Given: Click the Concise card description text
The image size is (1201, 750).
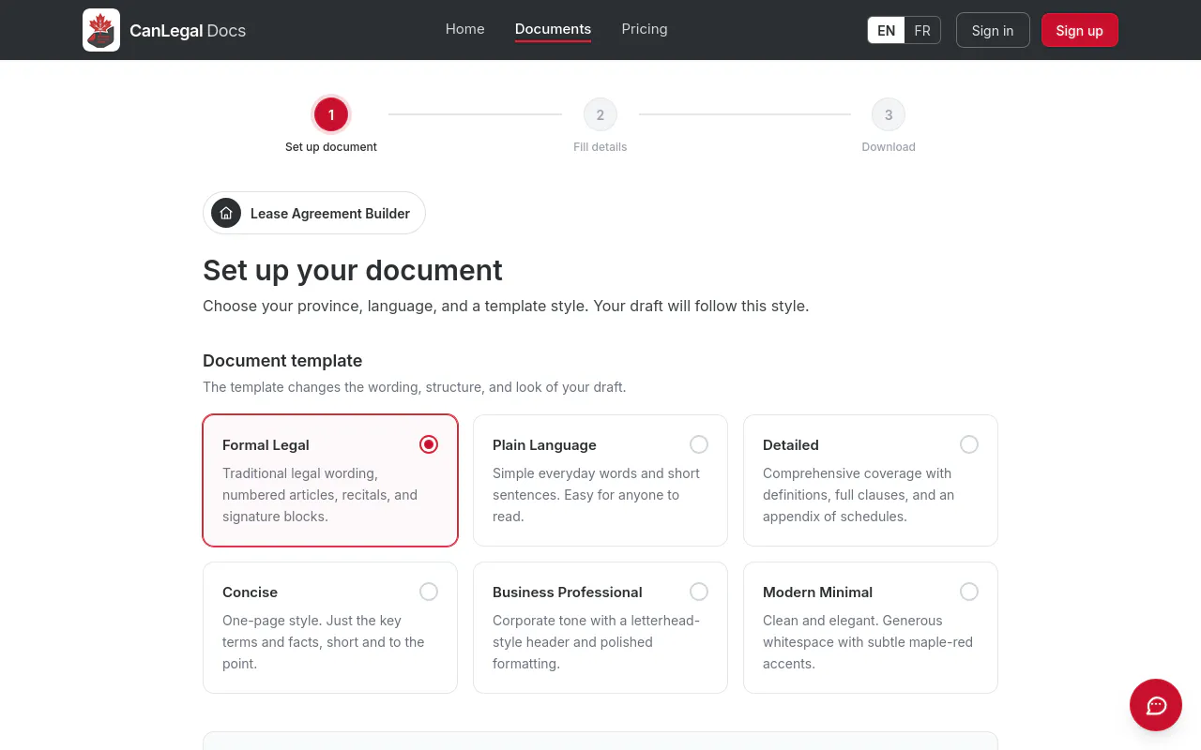Looking at the screenshot, I should (x=324, y=642).
